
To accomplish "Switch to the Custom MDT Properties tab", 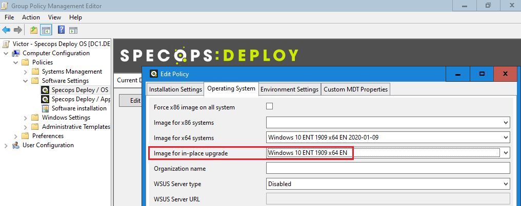I will [x=355, y=89].
